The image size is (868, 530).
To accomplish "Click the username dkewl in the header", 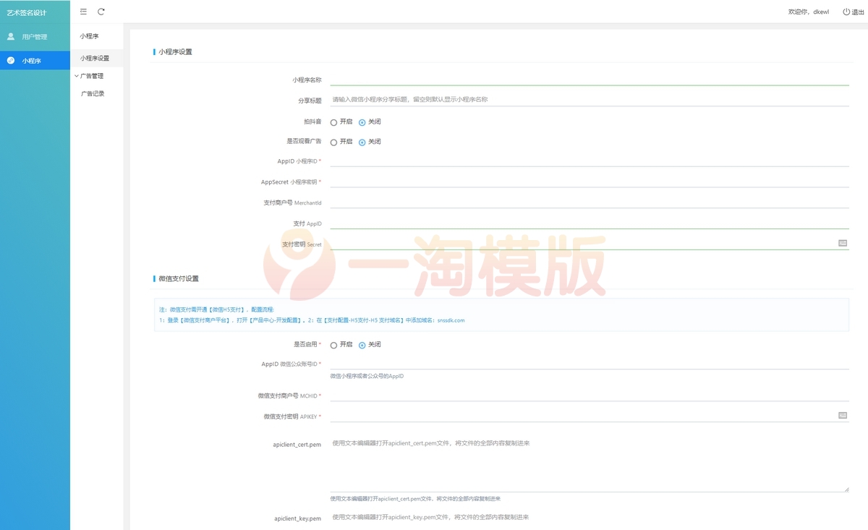I will pos(821,12).
